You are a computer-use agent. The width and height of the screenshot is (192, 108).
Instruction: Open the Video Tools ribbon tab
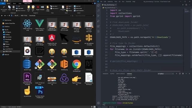[27, 4]
